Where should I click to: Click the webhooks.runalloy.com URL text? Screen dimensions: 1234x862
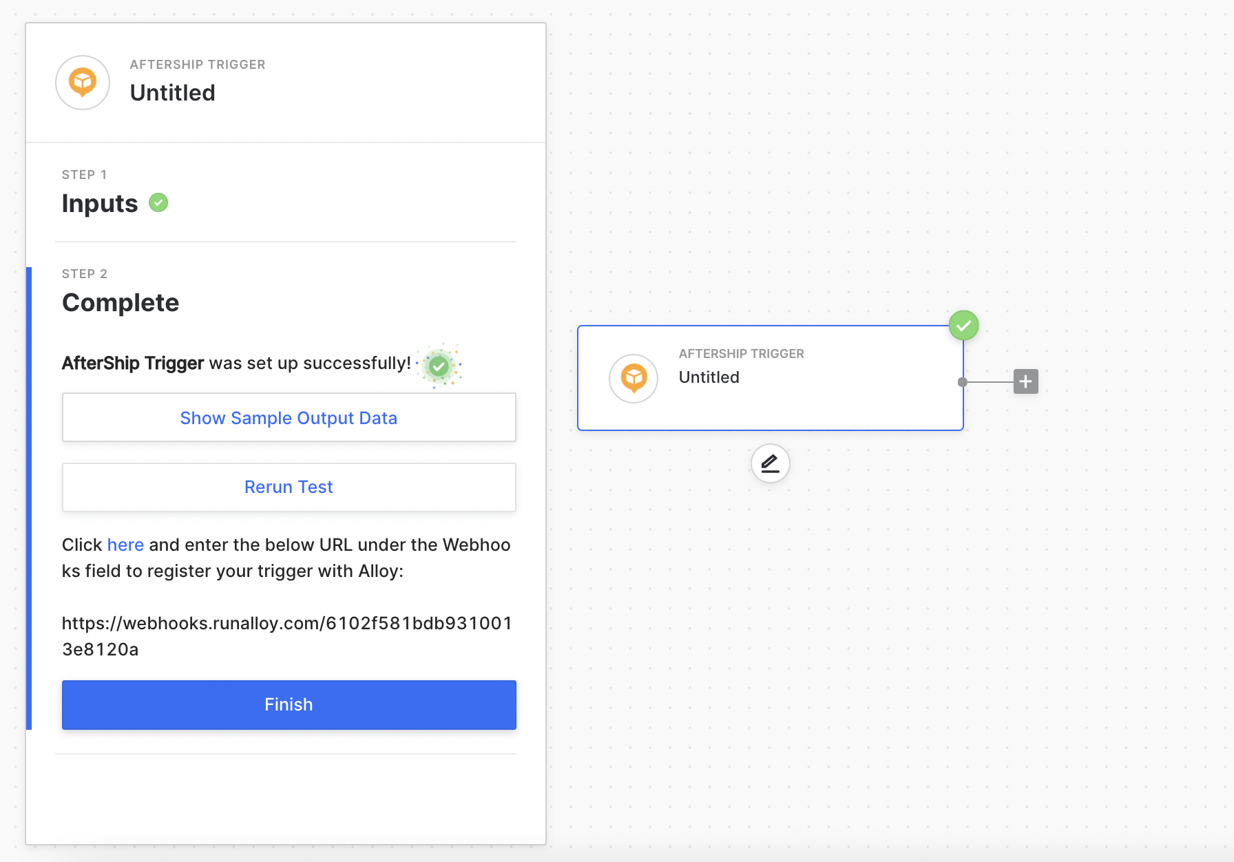pyautogui.click(x=286, y=636)
